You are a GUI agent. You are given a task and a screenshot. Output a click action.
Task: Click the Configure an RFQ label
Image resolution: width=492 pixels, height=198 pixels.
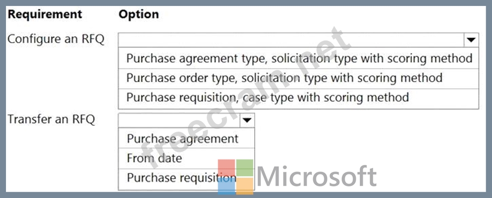(x=55, y=40)
